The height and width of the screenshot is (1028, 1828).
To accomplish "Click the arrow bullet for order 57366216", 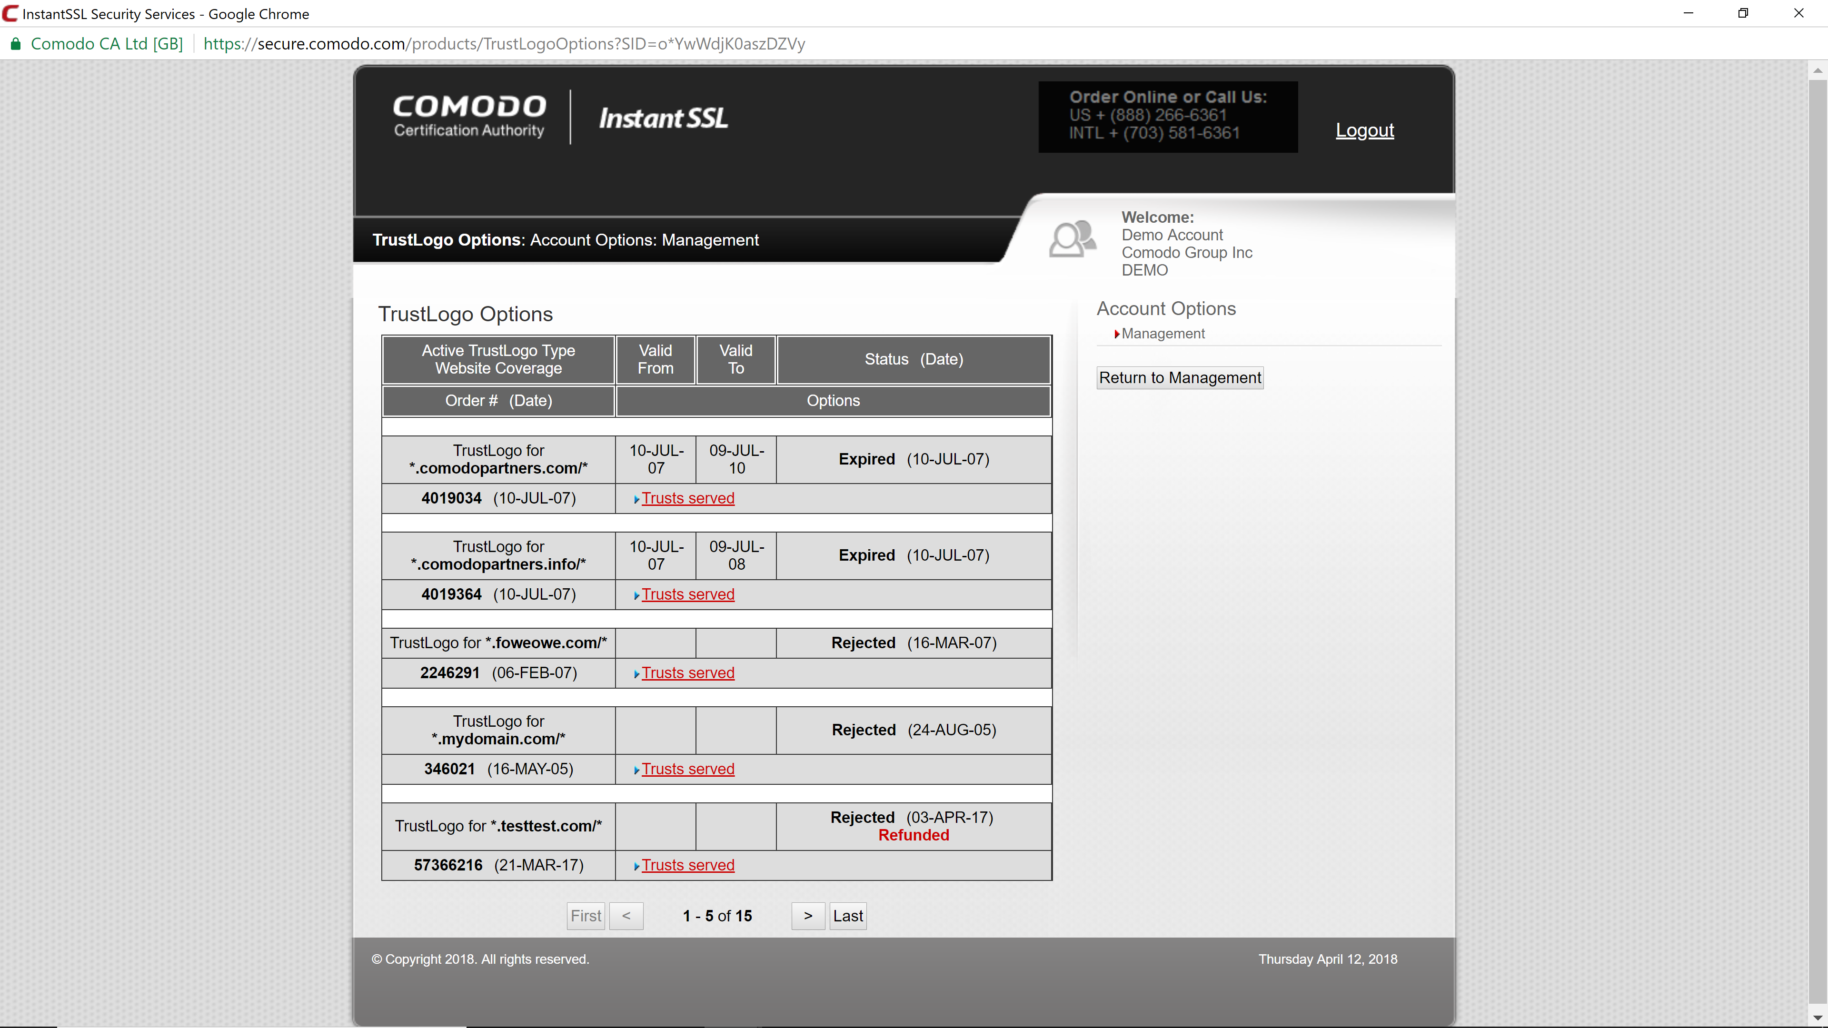I will pos(636,866).
